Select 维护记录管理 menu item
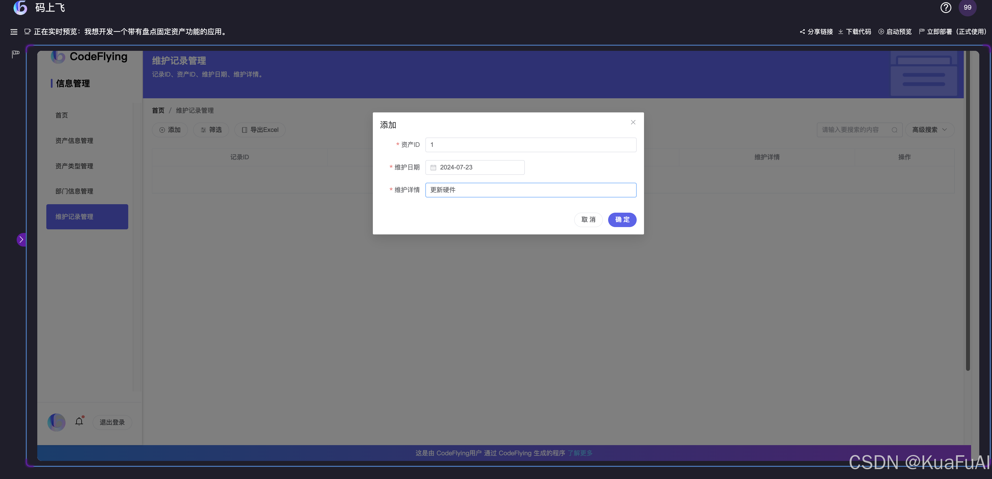The height and width of the screenshot is (479, 992). tap(87, 217)
